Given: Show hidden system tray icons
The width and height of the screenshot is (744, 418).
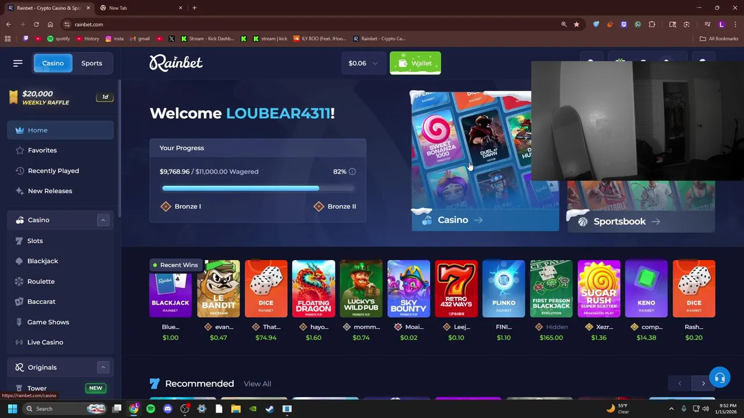Looking at the screenshot, I should click(671, 409).
